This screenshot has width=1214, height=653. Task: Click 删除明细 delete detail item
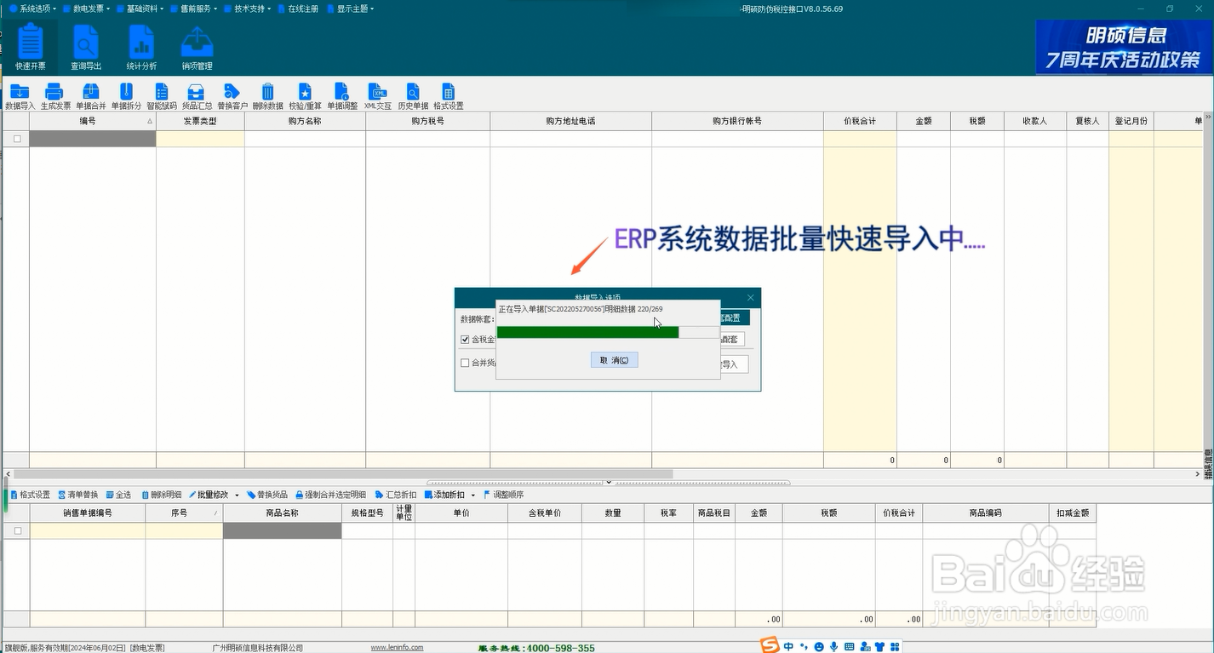coord(162,495)
